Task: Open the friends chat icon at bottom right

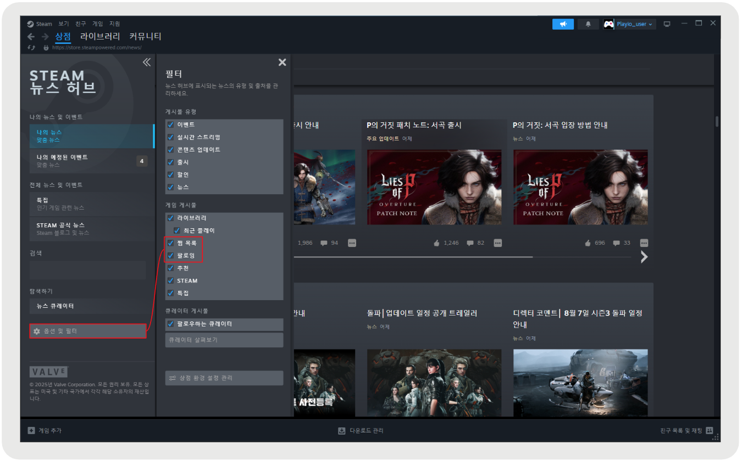Action: point(710,431)
